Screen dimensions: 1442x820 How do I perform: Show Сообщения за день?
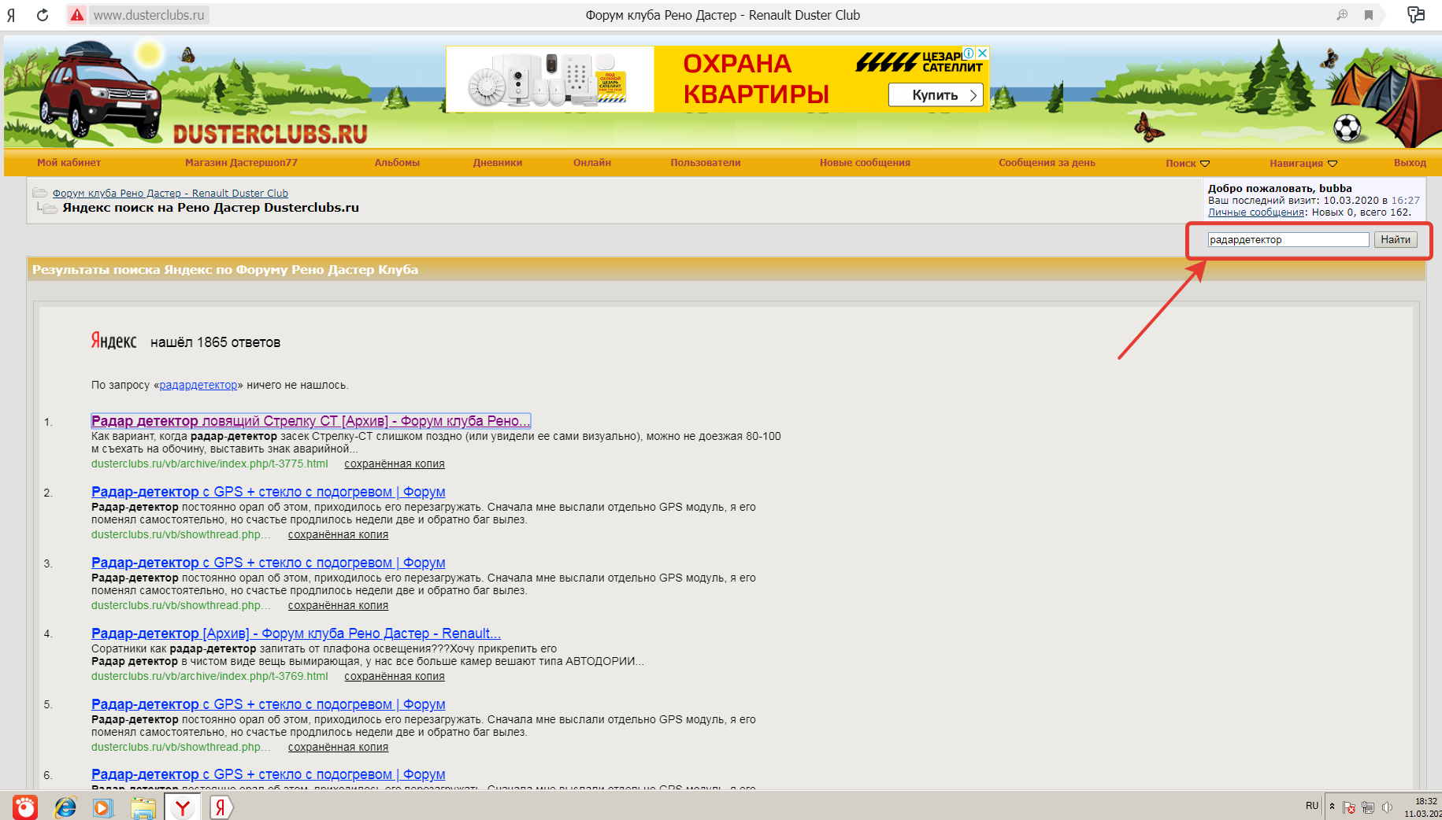1047,163
